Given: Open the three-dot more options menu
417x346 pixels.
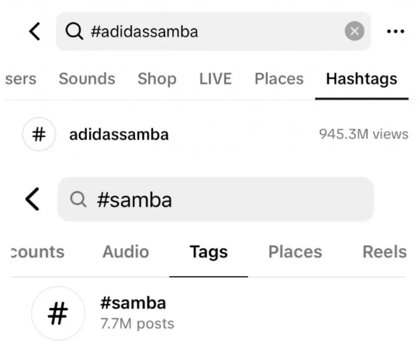Looking at the screenshot, I should tap(395, 31).
